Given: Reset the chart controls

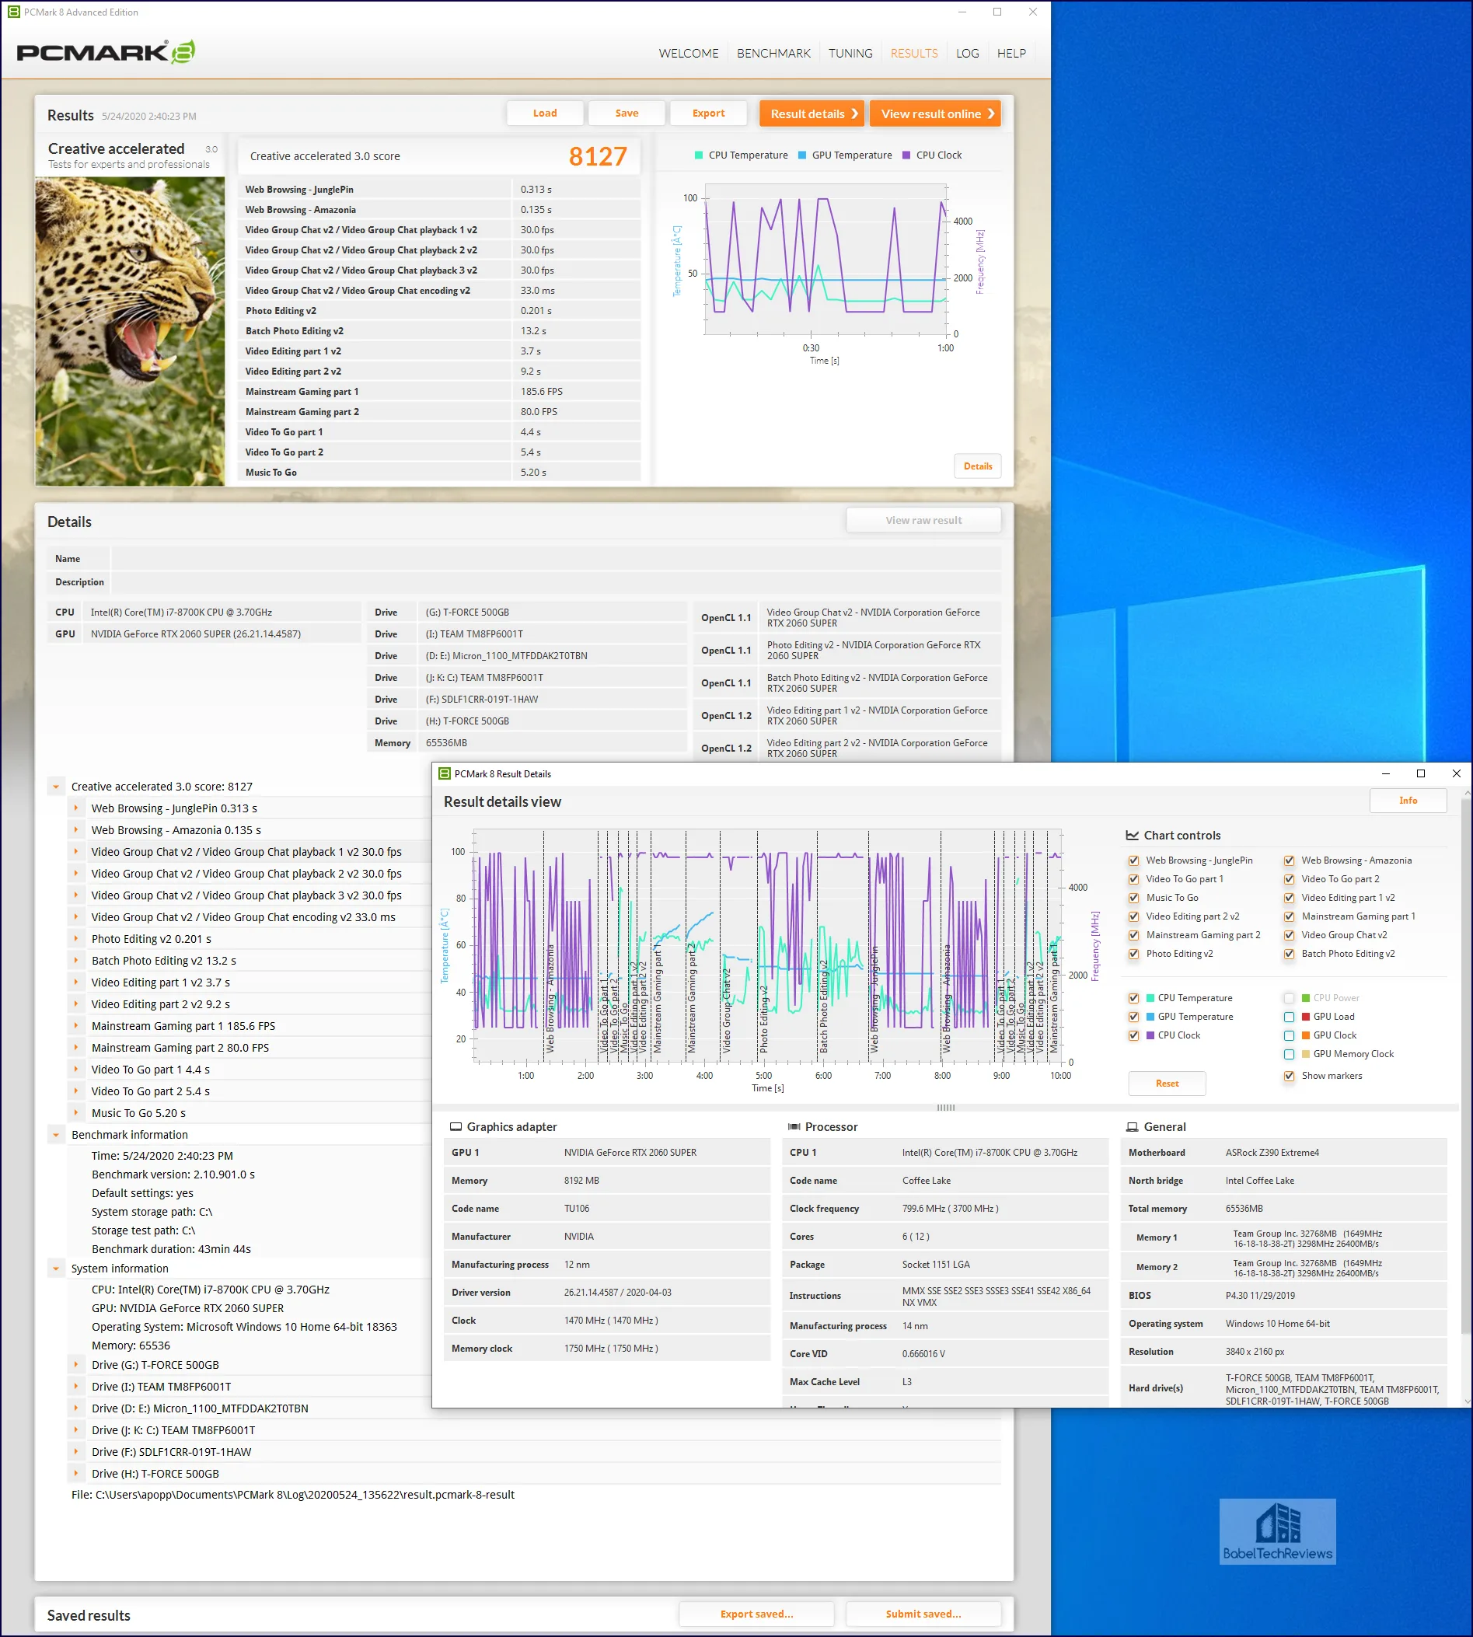Looking at the screenshot, I should 1167,1083.
